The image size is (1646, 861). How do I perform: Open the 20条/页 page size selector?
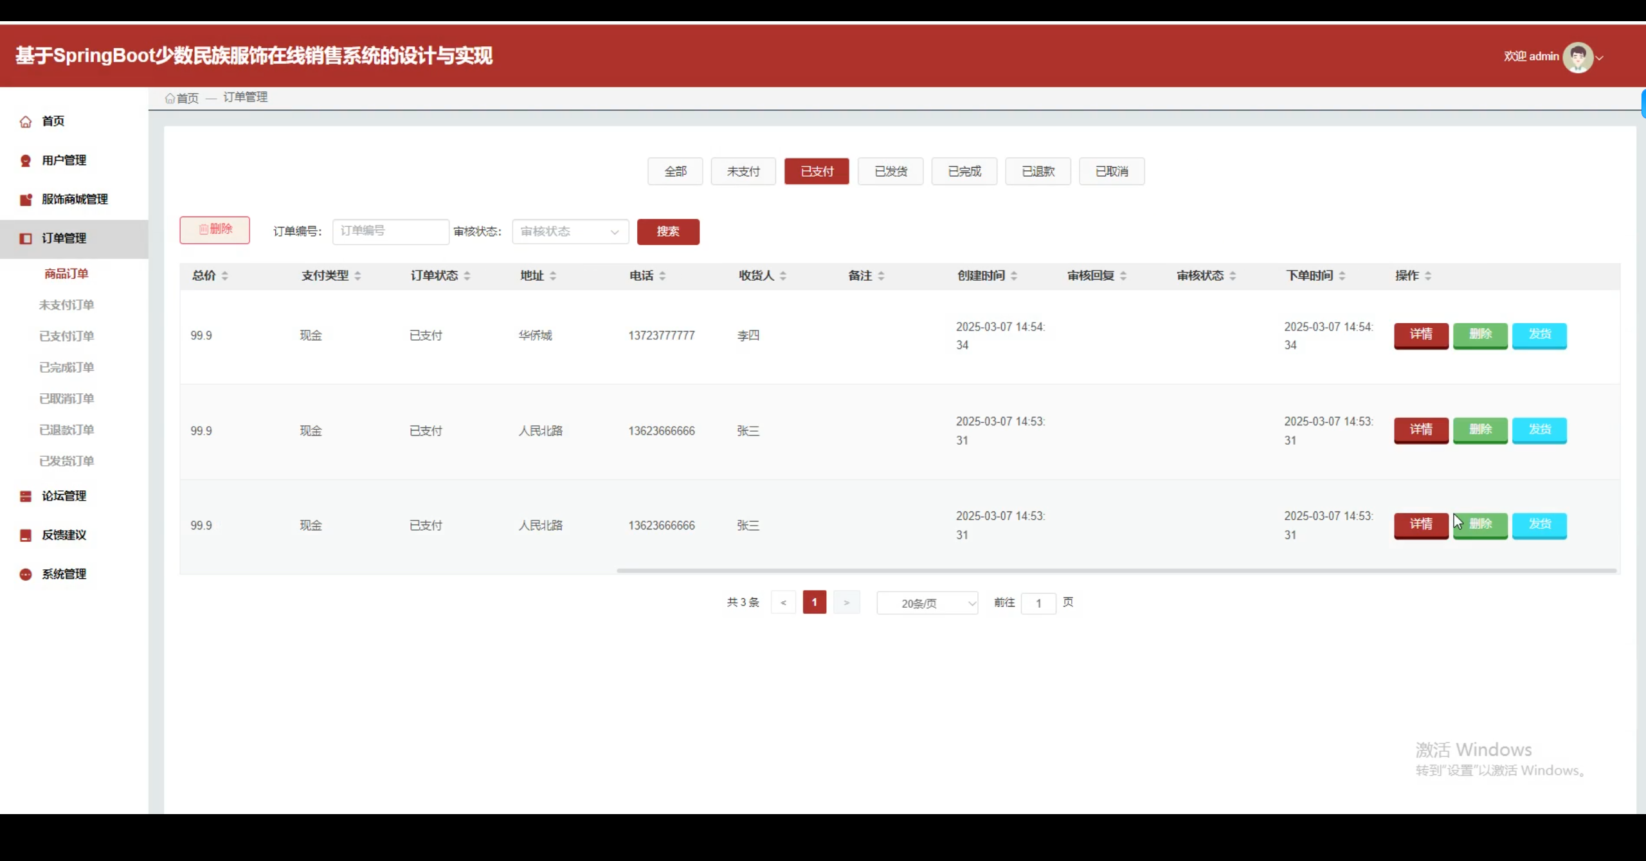[x=927, y=603]
